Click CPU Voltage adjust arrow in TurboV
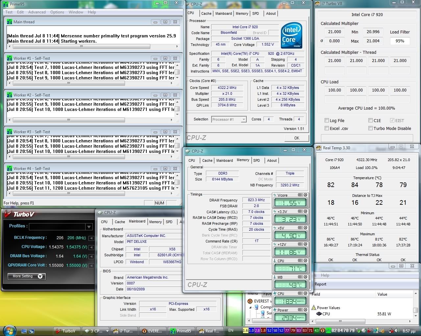Viewport: 421px width, 336px height. [x=91, y=247]
